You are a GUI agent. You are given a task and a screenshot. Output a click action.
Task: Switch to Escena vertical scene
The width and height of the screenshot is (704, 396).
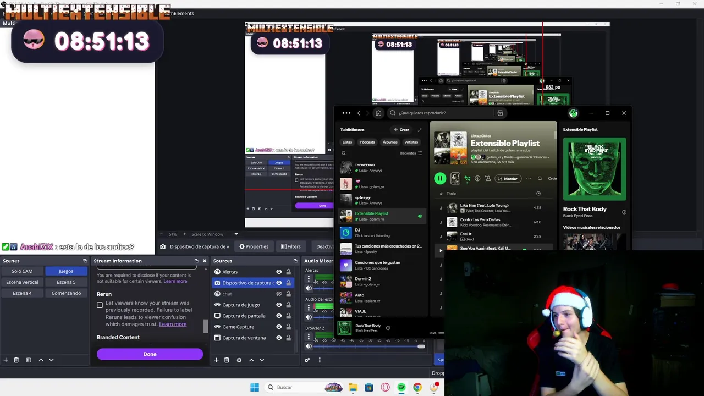point(22,282)
